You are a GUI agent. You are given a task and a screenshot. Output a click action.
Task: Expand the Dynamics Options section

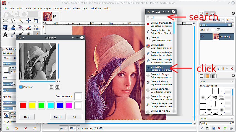pyautogui.click(x=4, y=122)
